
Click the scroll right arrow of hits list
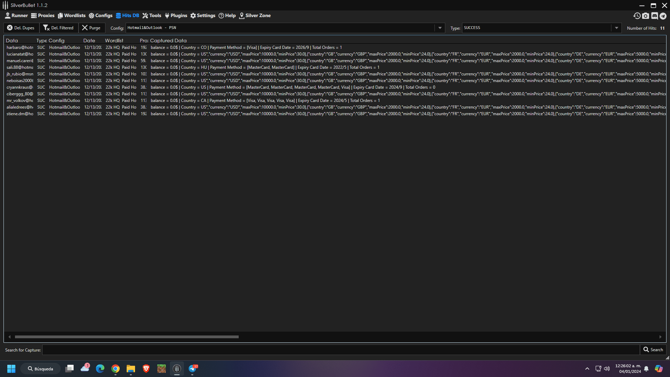pos(660,337)
